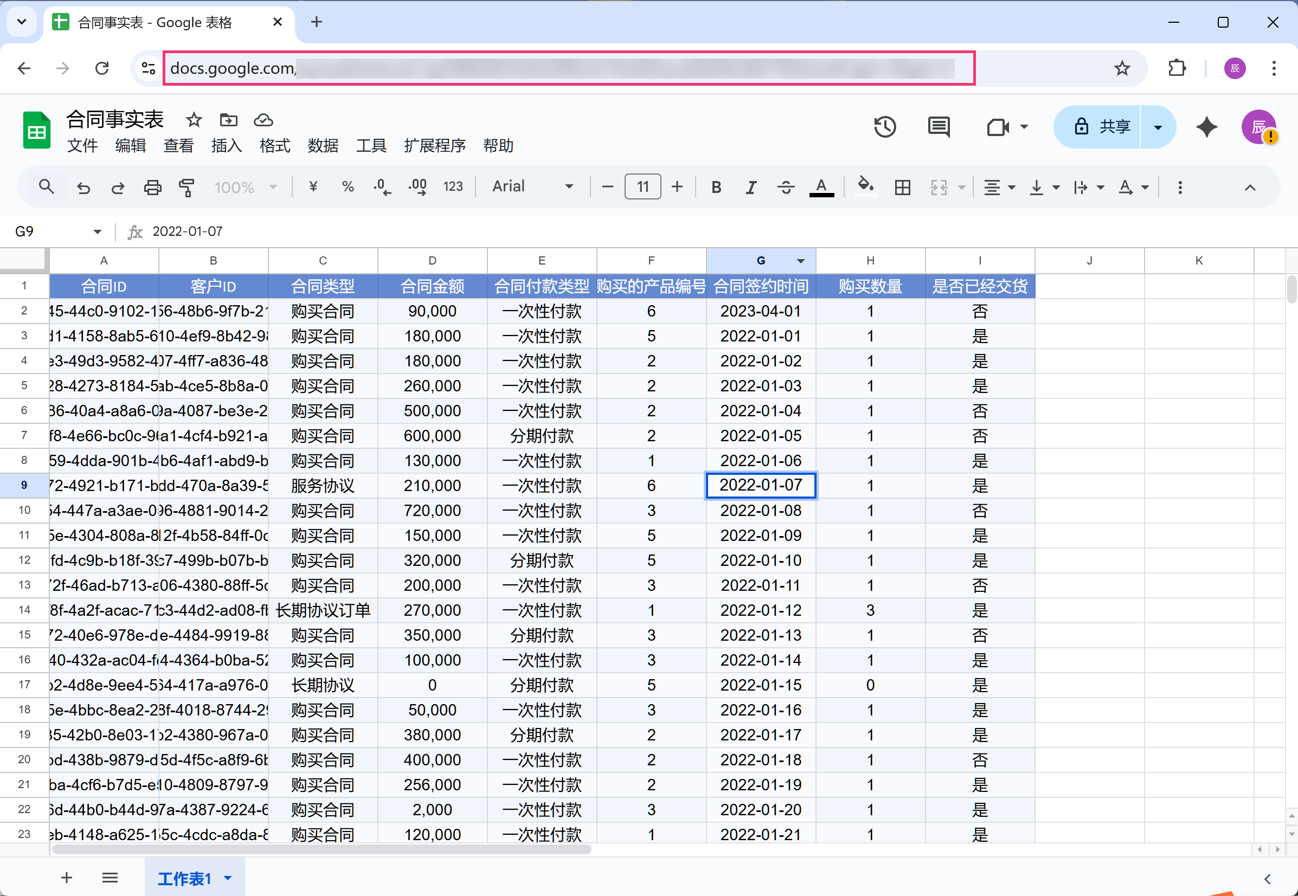Open the fill color bucket picker

pyautogui.click(x=865, y=186)
